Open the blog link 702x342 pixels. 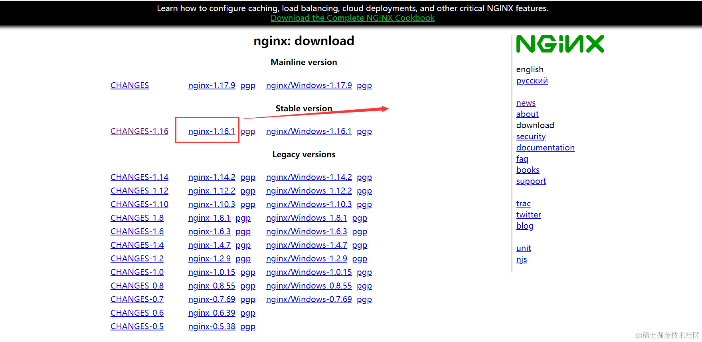pos(525,226)
